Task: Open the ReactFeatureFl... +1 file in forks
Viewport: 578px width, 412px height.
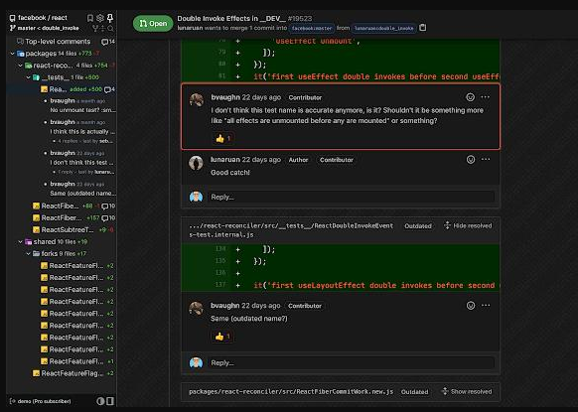Action: click(x=61, y=361)
